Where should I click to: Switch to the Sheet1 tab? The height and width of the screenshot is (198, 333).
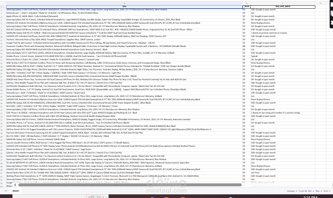point(16,191)
